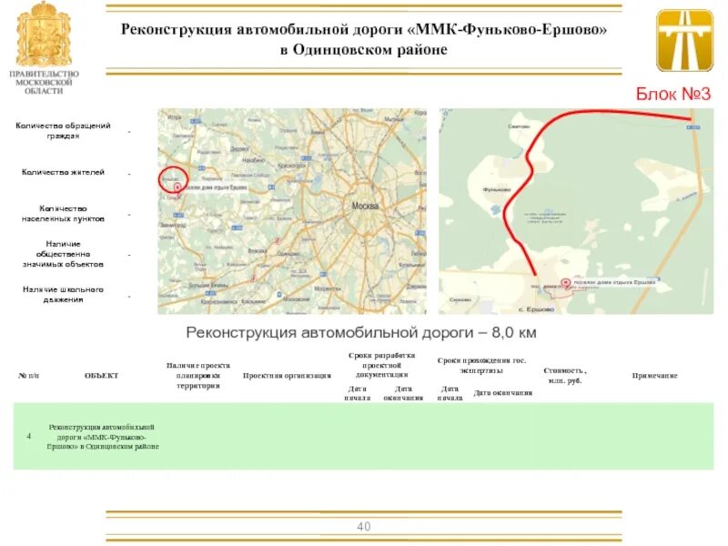This screenshot has width=728, height=546.
Task: Select the slide title about MMK-Funkovo-Ershovo road
Action: 364,39
